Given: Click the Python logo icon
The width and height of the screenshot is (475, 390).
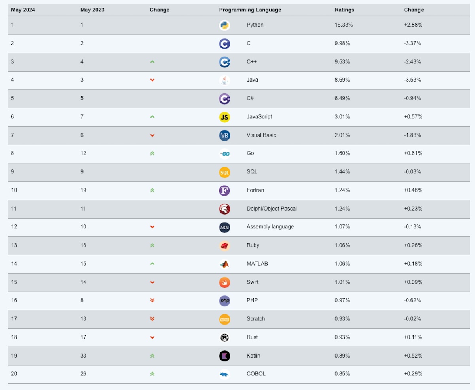Looking at the screenshot, I should 224,25.
